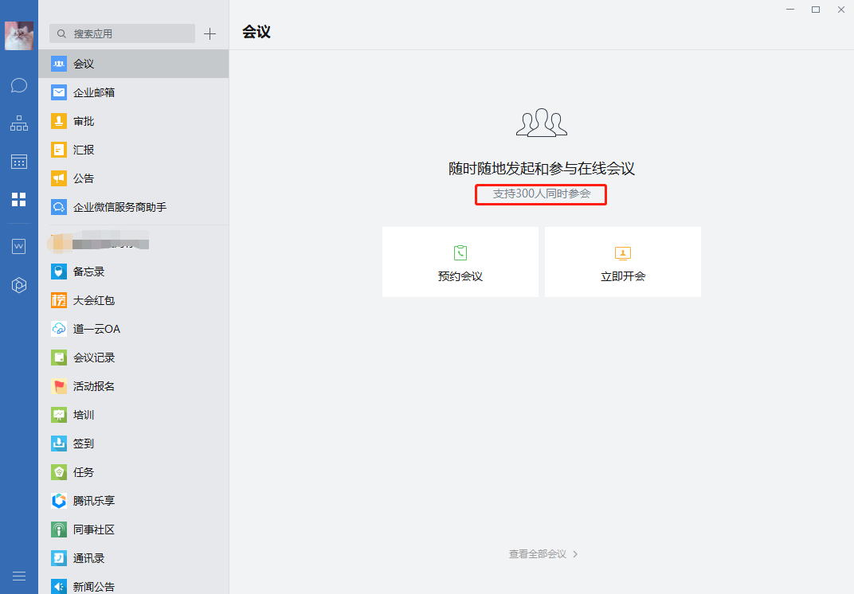Open the 审批 approval app

click(x=84, y=121)
